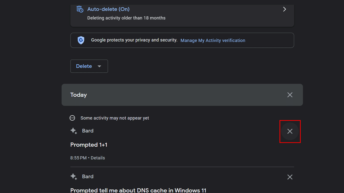Open Details for the 8:55 PM entry

[98, 158]
